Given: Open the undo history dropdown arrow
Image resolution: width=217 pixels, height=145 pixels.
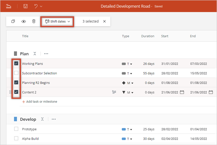Looking at the screenshot, I should click(x=41, y=6).
